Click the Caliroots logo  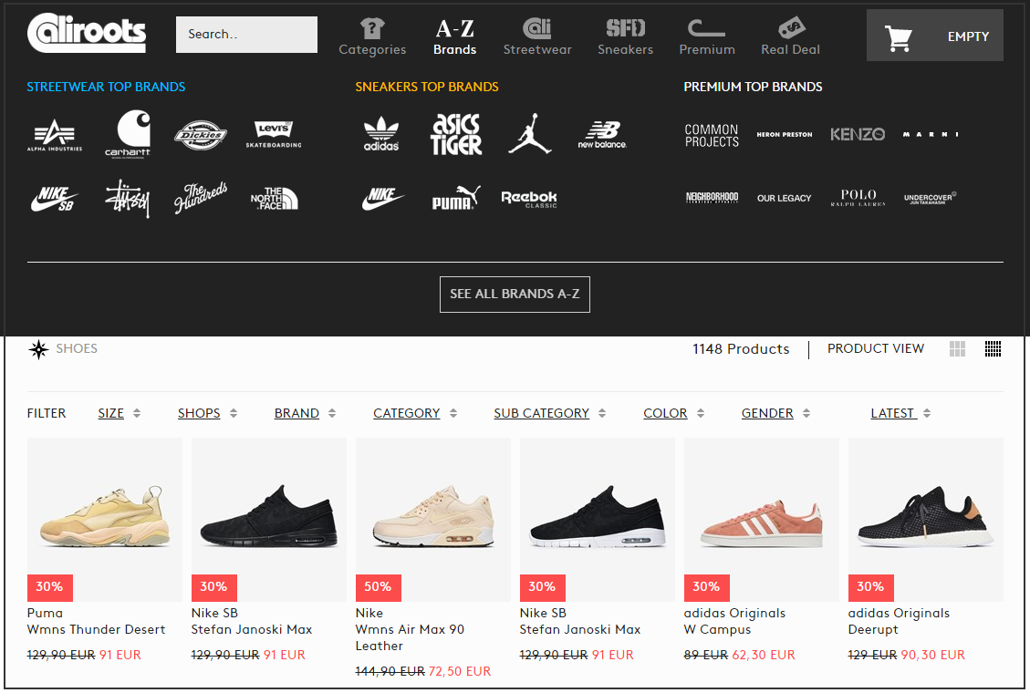87,34
